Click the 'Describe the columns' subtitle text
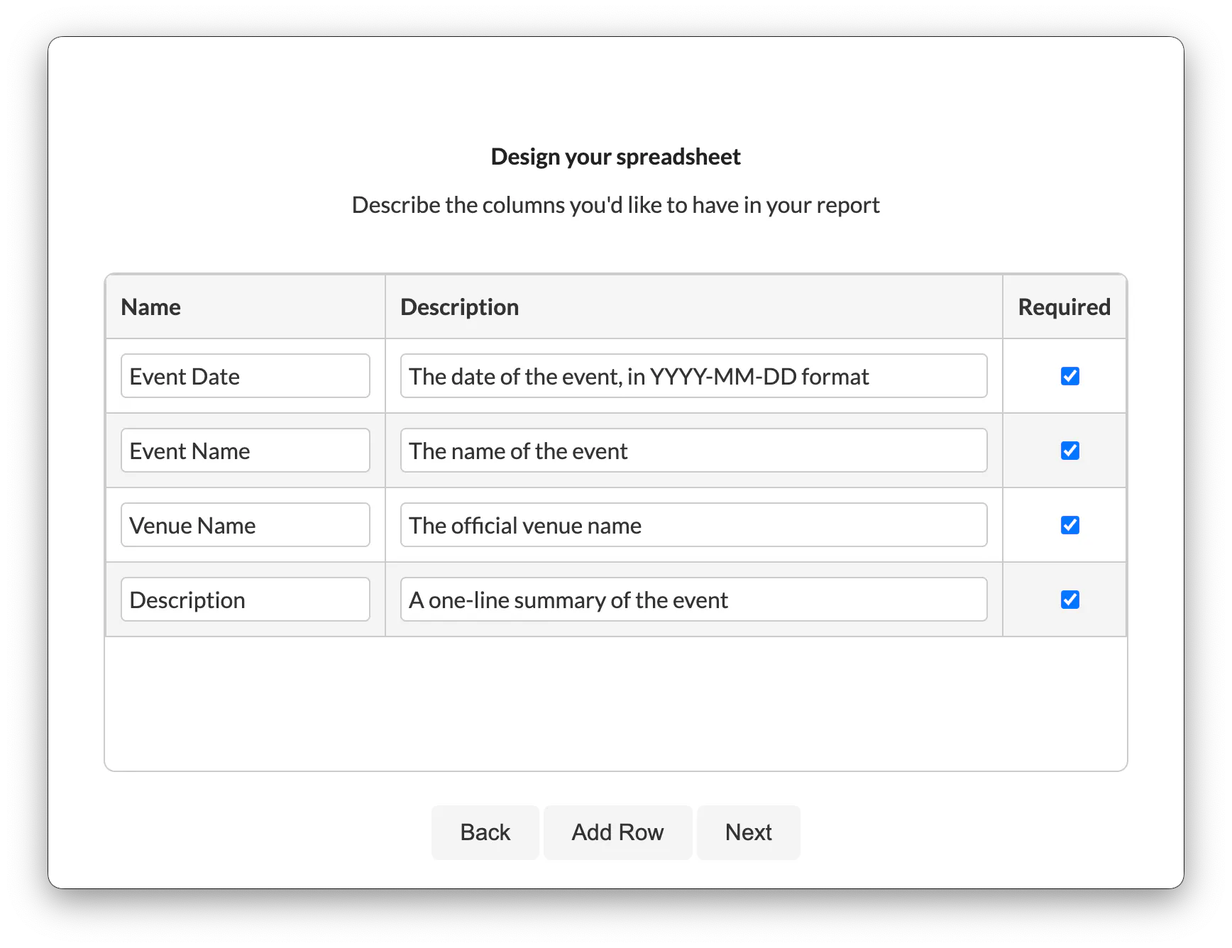This screenshot has width=1232, height=948. click(x=616, y=205)
